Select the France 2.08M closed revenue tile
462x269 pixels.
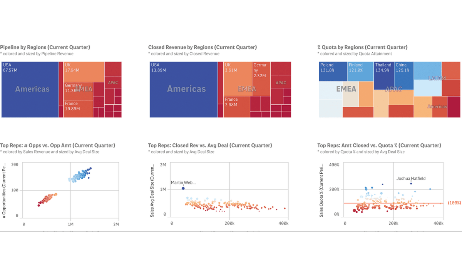(x=236, y=107)
